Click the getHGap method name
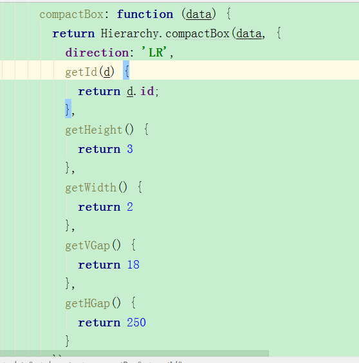The width and height of the screenshot is (359, 363). [87, 303]
